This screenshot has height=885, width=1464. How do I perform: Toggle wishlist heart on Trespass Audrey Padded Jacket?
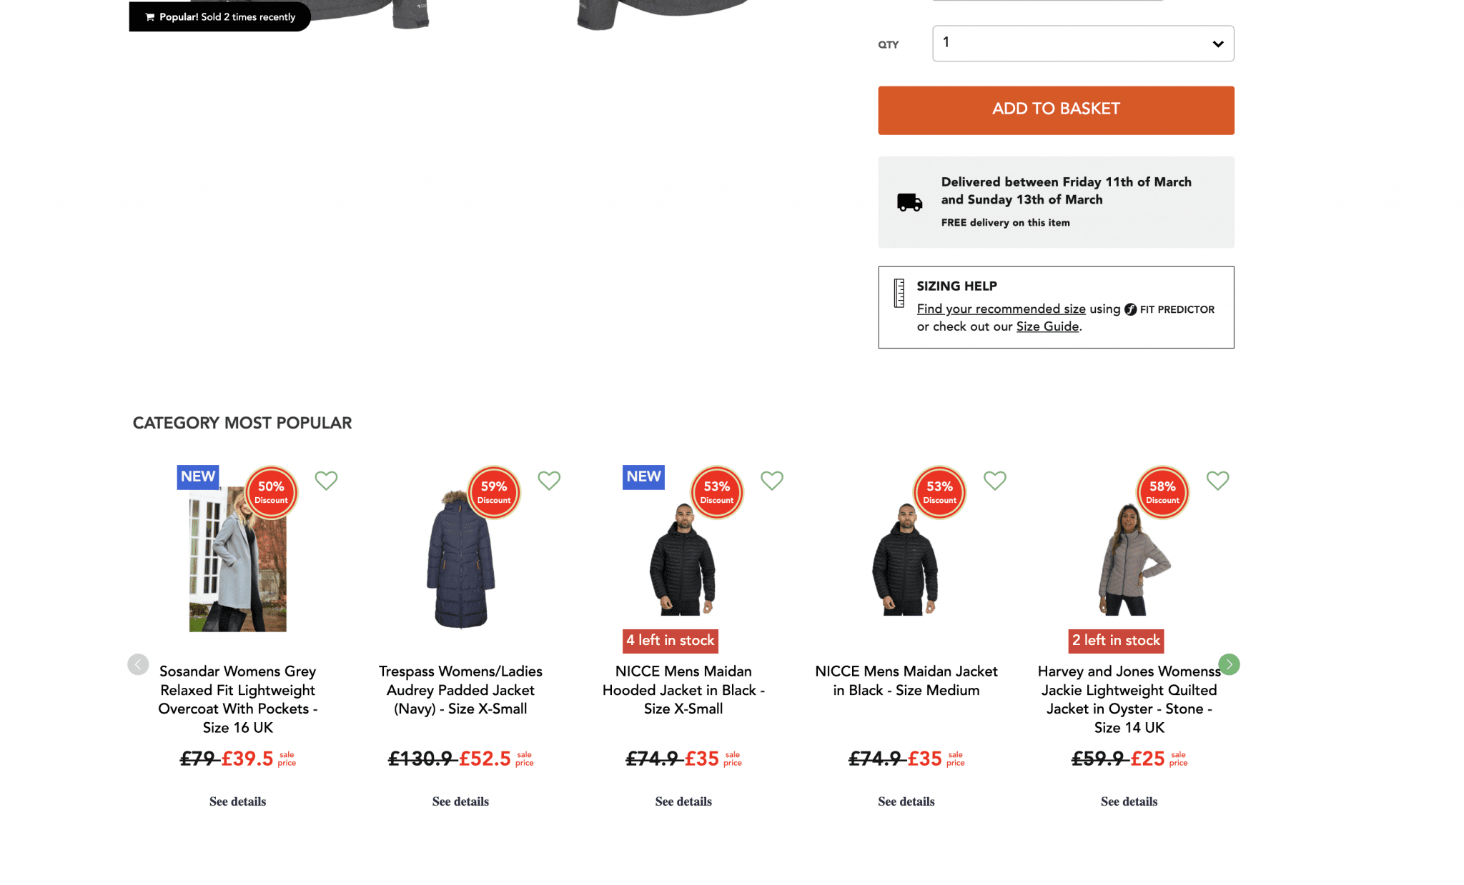[x=549, y=481]
